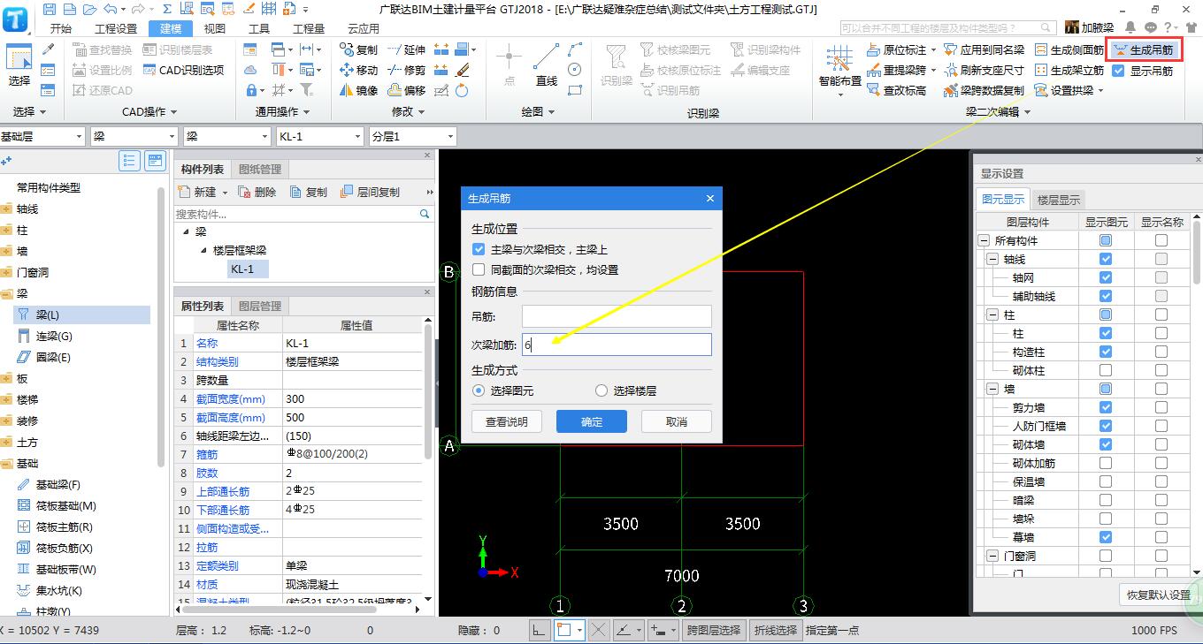Toggle 显示吊筋 checkbox in ribbon
Screen dimensions: 1203x644
pos(1119,71)
